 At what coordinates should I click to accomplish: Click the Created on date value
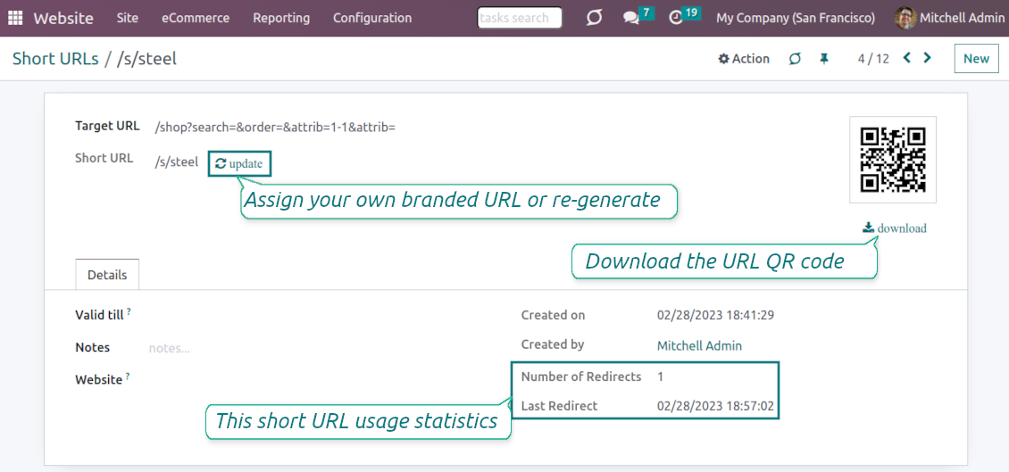point(715,315)
